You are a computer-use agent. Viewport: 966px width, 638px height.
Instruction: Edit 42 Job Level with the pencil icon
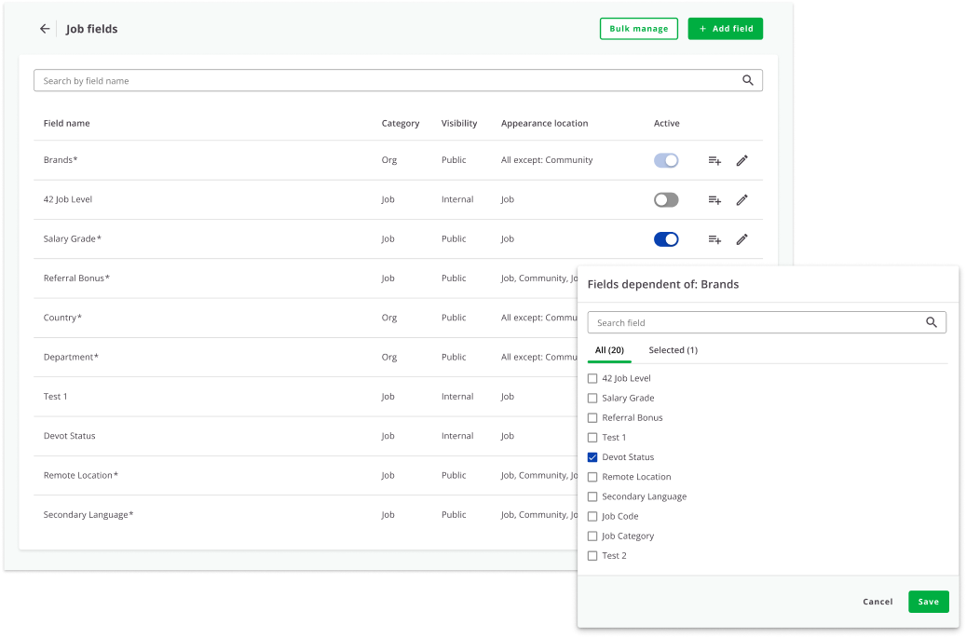pos(742,199)
